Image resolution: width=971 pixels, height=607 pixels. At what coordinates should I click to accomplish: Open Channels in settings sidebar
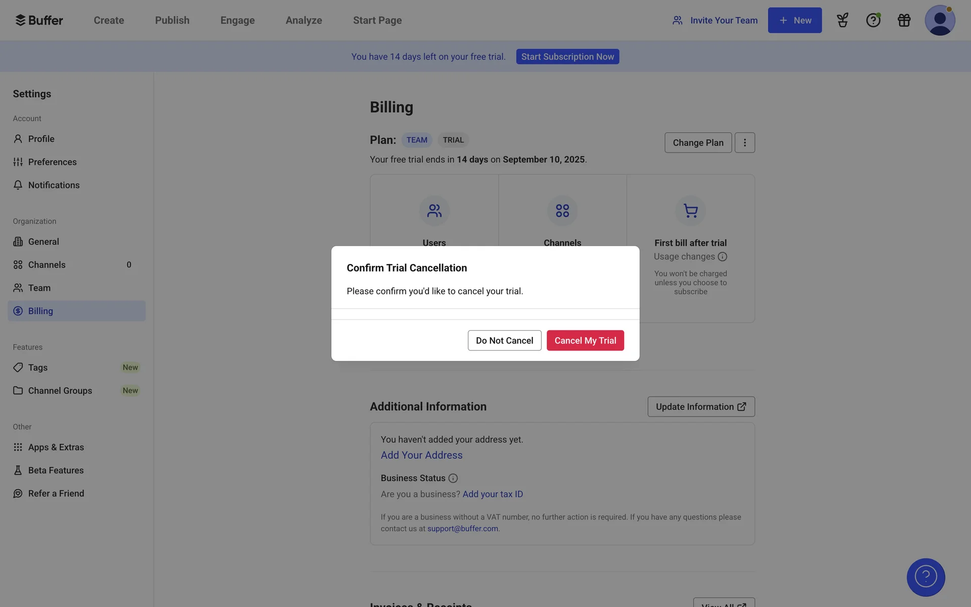[47, 265]
